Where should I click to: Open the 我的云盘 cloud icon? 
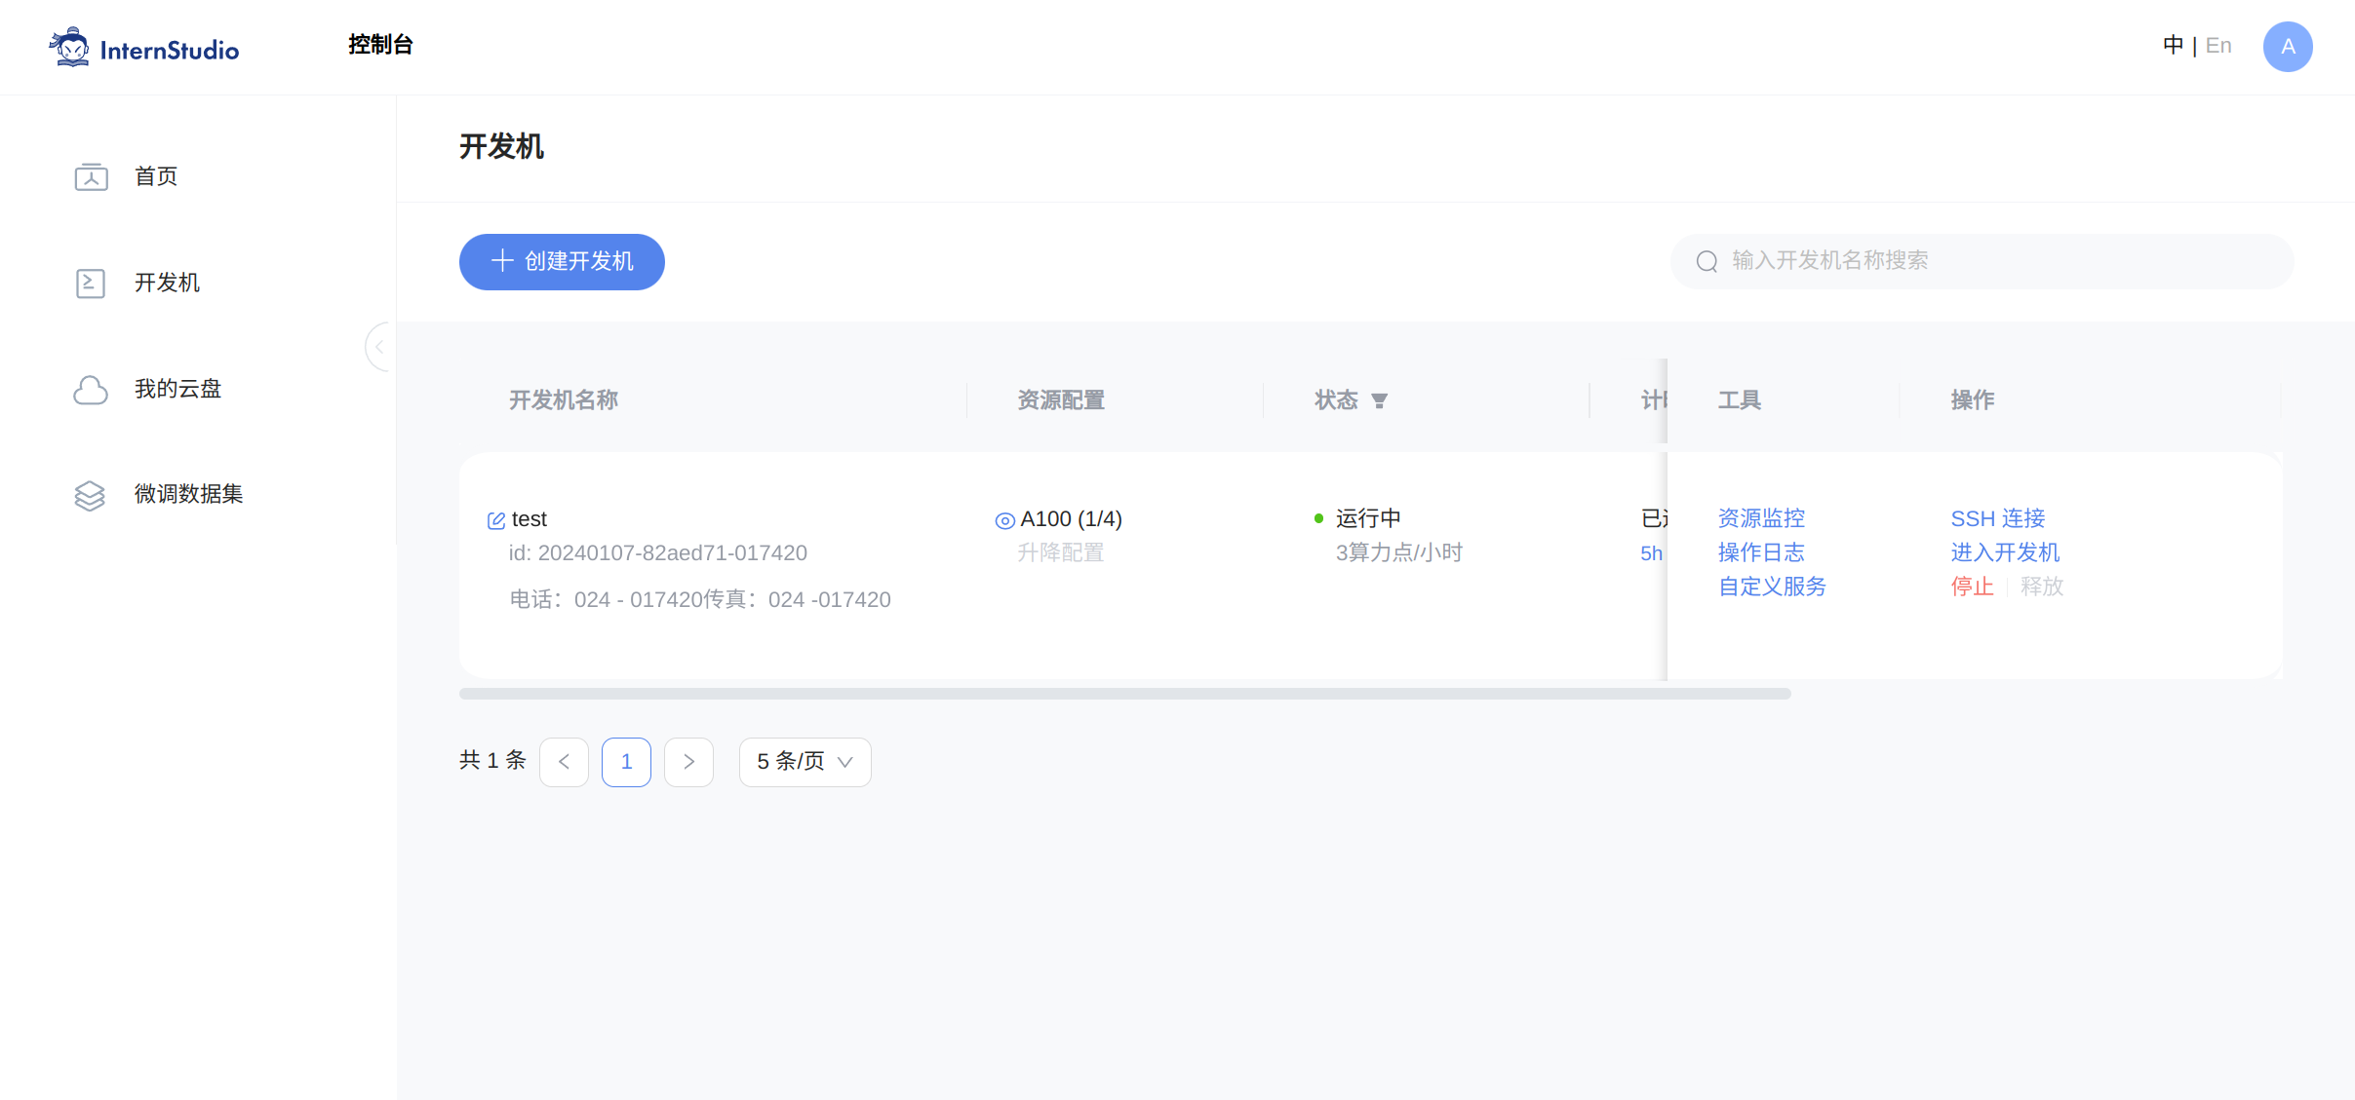tap(91, 389)
